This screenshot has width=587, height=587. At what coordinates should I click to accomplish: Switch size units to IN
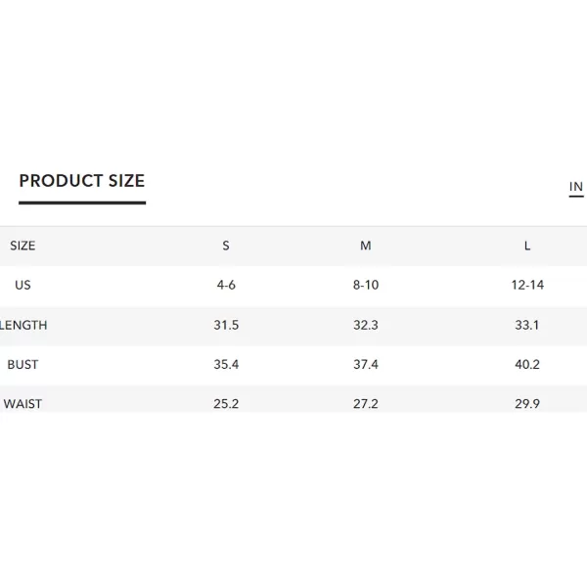576,187
